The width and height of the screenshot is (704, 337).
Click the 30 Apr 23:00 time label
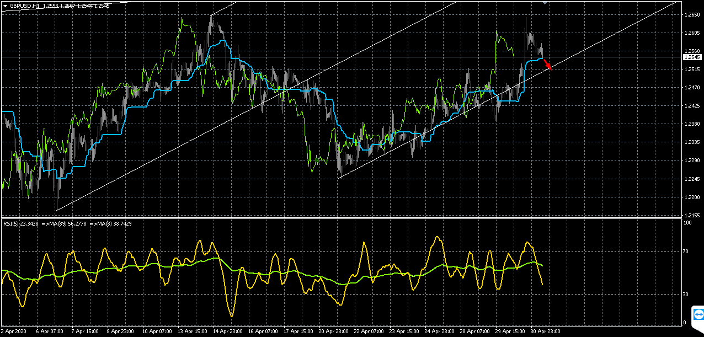(x=545, y=332)
